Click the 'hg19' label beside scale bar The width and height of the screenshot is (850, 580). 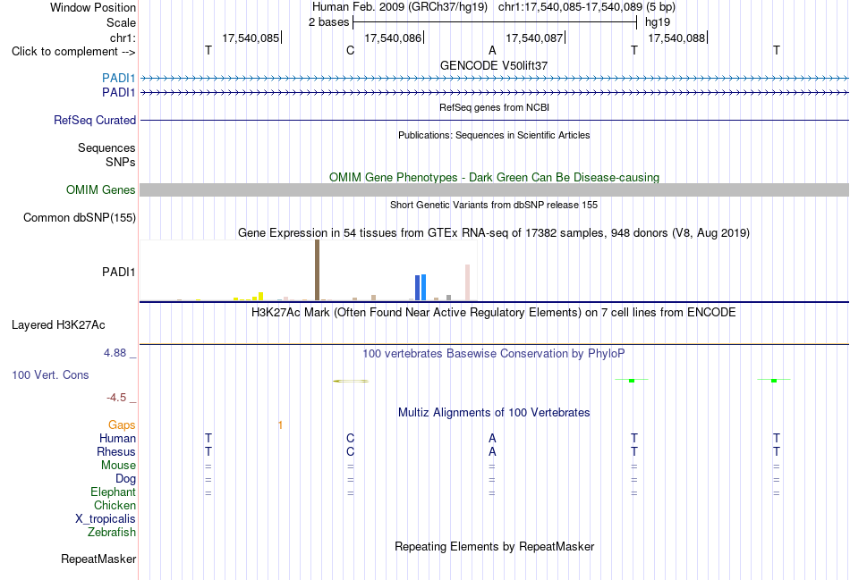[x=658, y=22]
